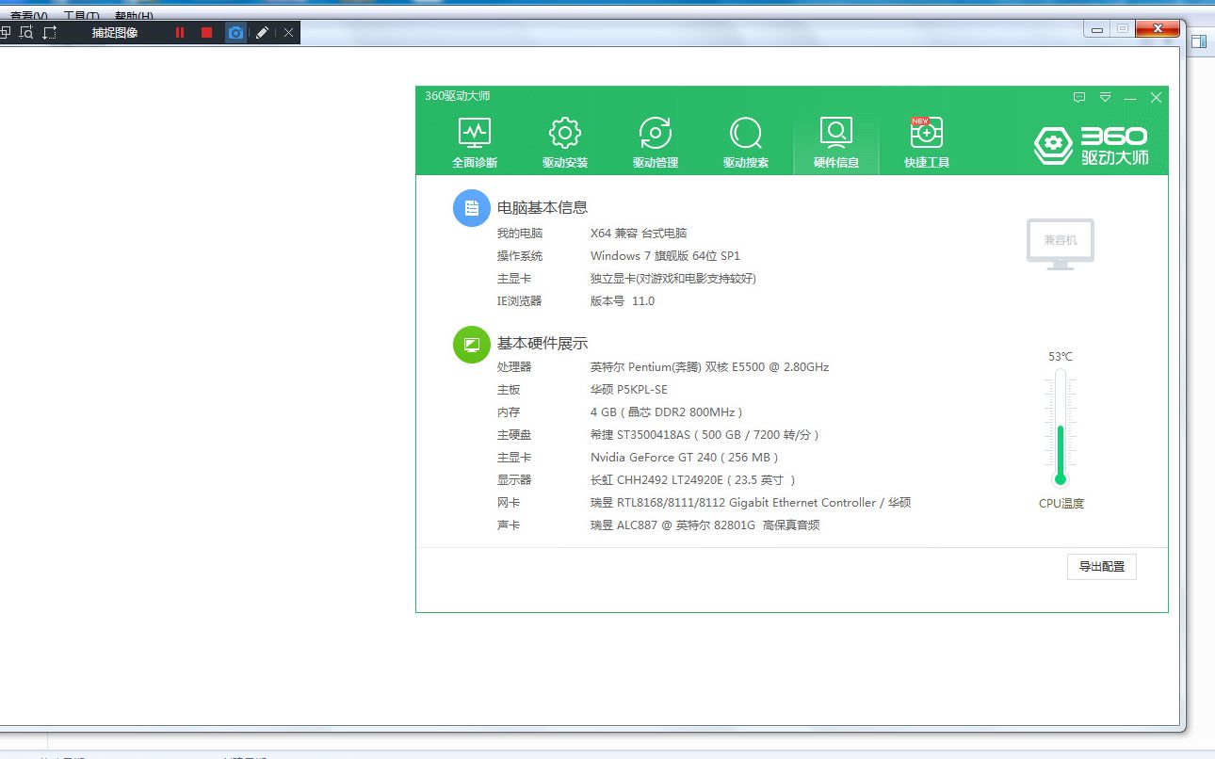Open the 全面诊断 full diagnosis tab
This screenshot has width=1215, height=759.
click(x=475, y=143)
